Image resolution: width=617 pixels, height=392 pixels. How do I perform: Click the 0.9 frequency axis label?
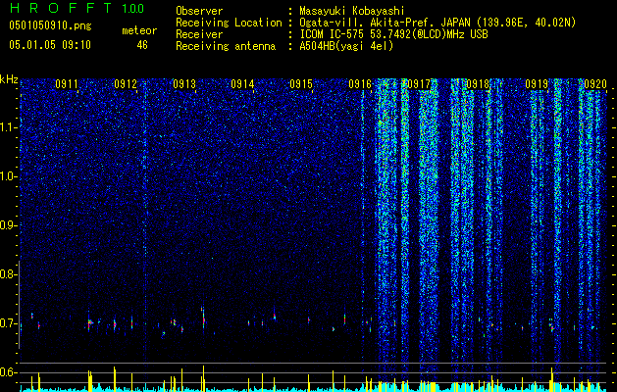pos(8,225)
